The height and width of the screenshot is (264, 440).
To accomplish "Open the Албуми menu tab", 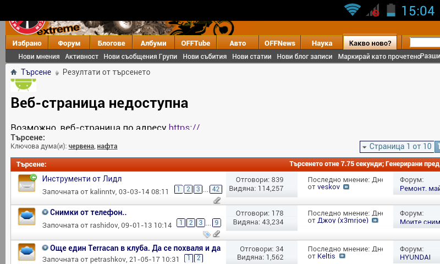I will [x=153, y=43].
